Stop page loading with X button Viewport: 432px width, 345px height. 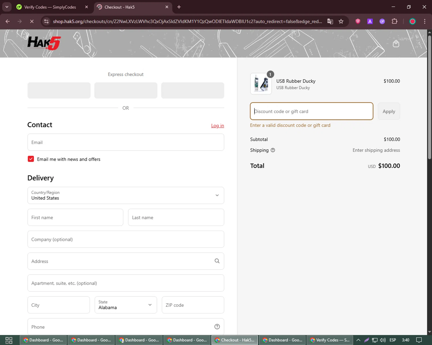32,21
